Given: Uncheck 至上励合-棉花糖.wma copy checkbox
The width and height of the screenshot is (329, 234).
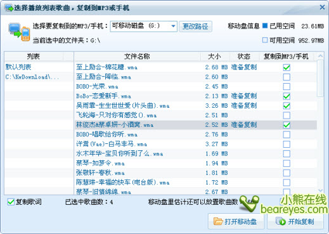Looking at the screenshot, I should click(x=287, y=67).
